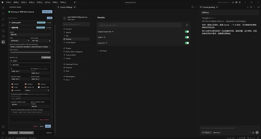Open the Extensions icon in activity bar
The width and height of the screenshot is (261, 139).
[x=3, y=36]
